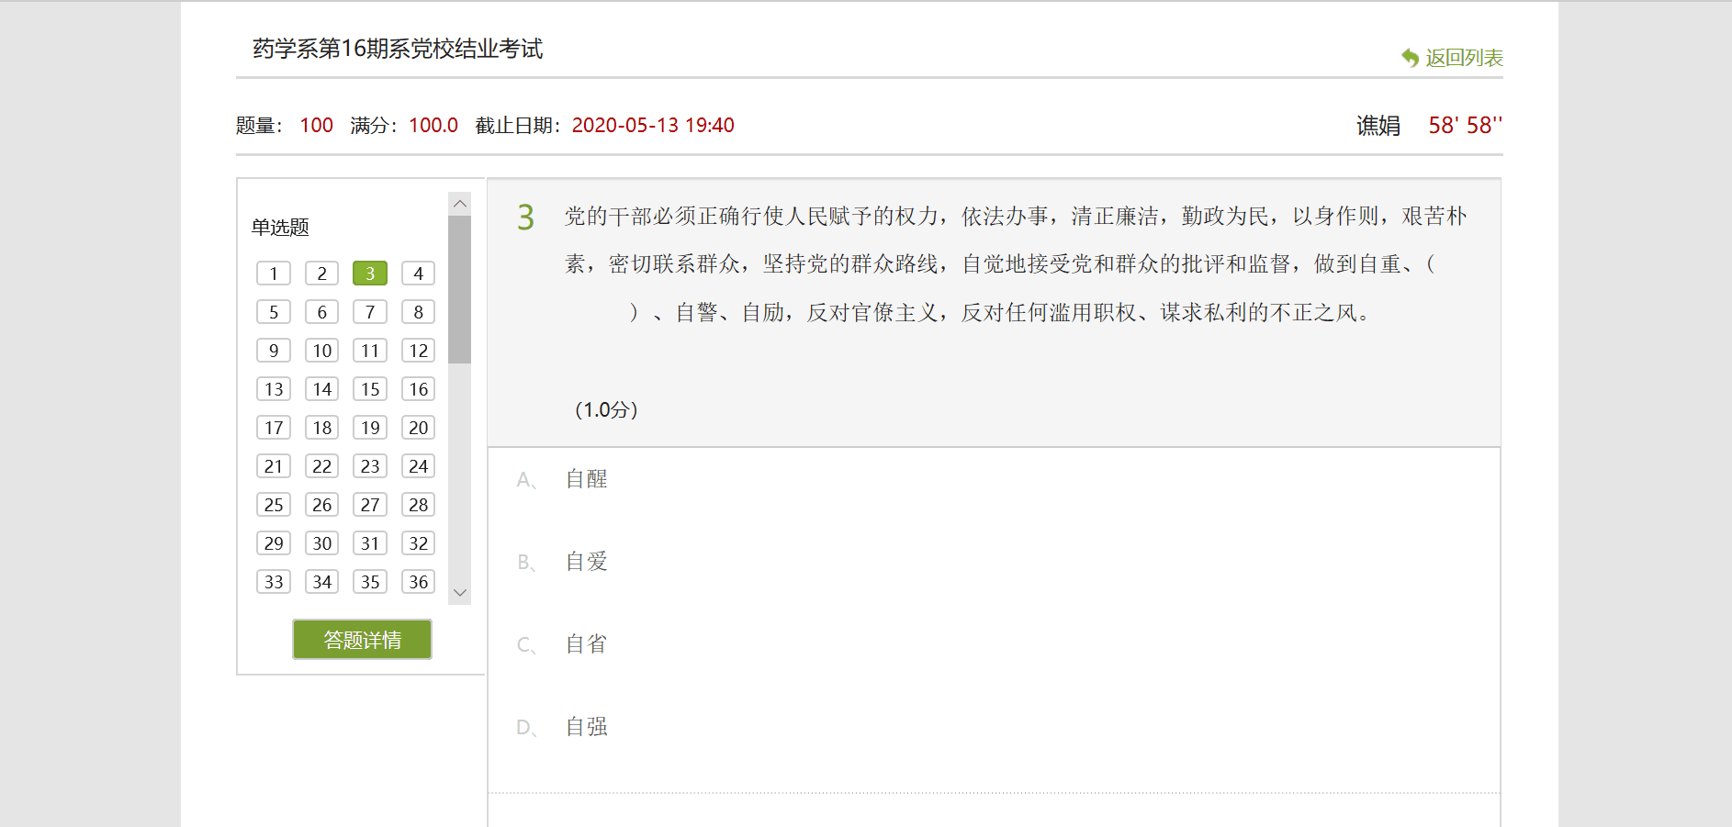This screenshot has width=1732, height=827.
Task: Select question box 30
Action: (321, 543)
